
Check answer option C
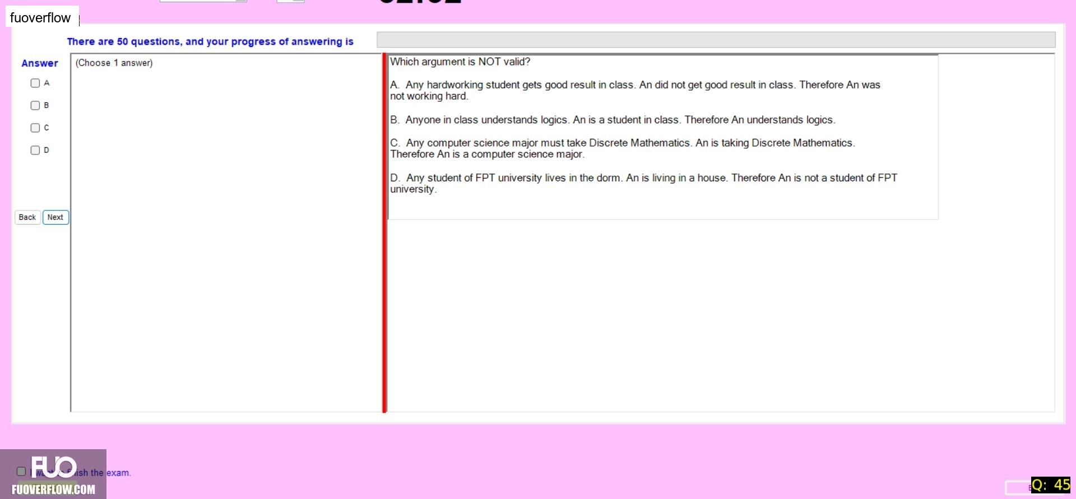pyautogui.click(x=35, y=128)
